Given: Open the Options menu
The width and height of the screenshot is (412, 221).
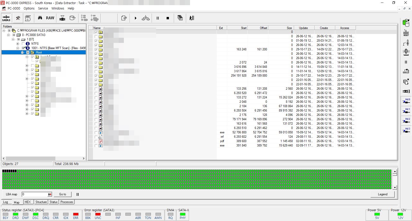Looking at the screenshot, I should [29, 8].
